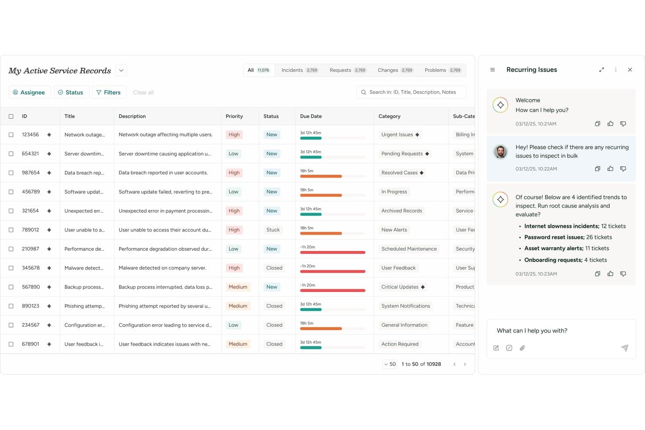Switch to the Requests tab
The width and height of the screenshot is (645, 430).
coord(347,70)
